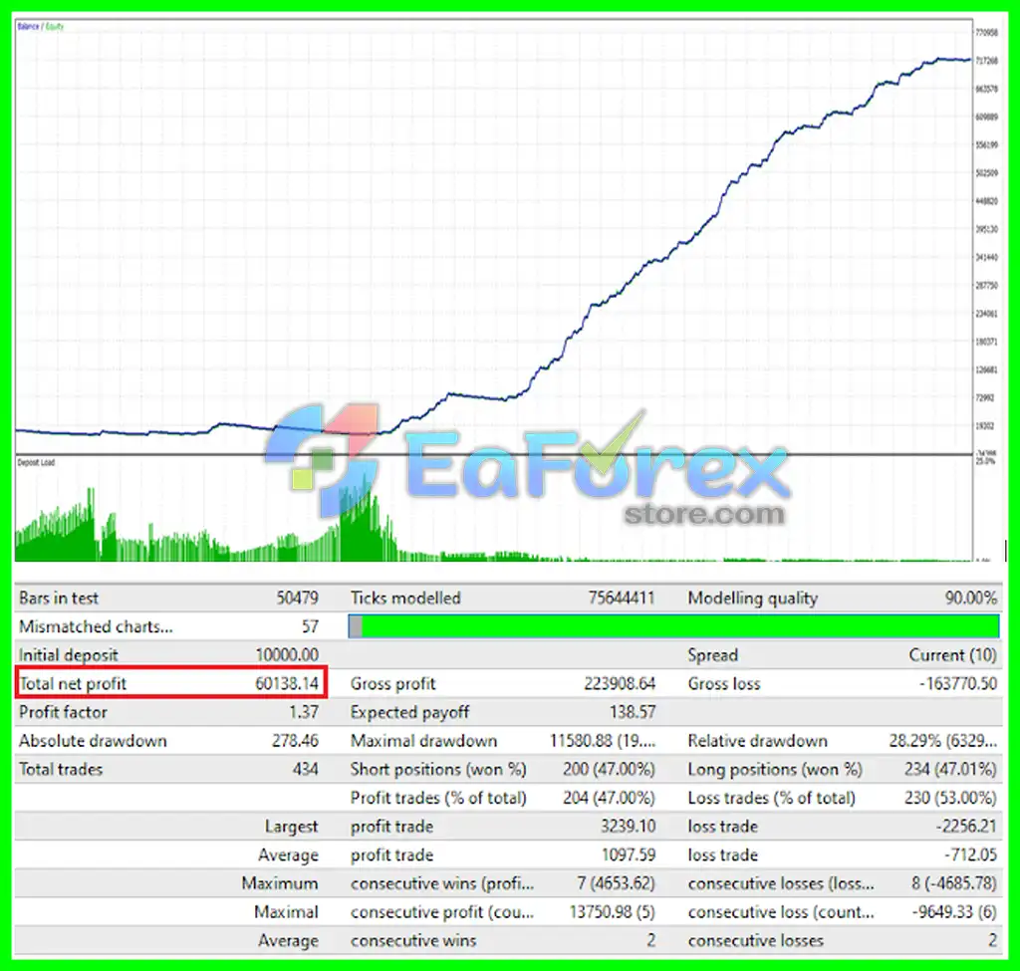This screenshot has width=1020, height=971.
Task: Click the 'Deposit Load' chart label
Action: (36, 462)
